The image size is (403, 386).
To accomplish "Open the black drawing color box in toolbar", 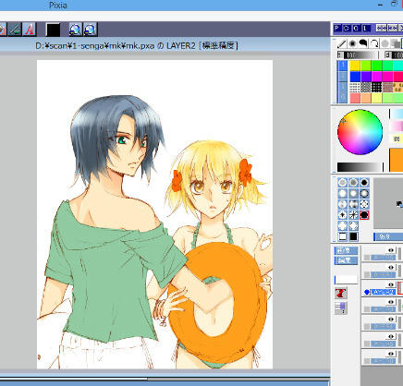I will point(53,30).
